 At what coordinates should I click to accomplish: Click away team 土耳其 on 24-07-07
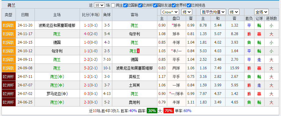point(135,85)
